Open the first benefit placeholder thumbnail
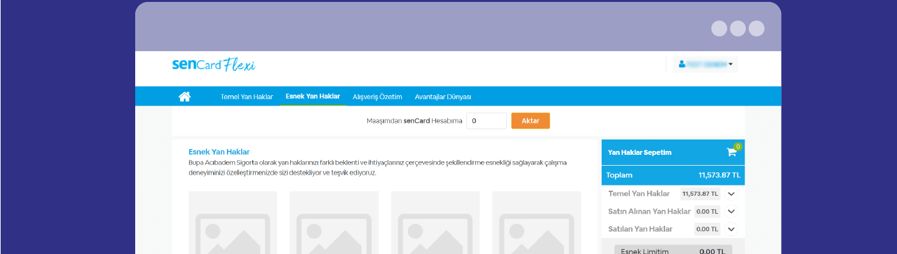The height and width of the screenshot is (254, 897). tap(233, 223)
